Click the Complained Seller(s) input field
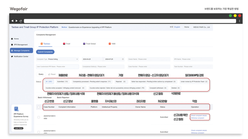The height and width of the screenshot is (139, 248). click(103, 66)
